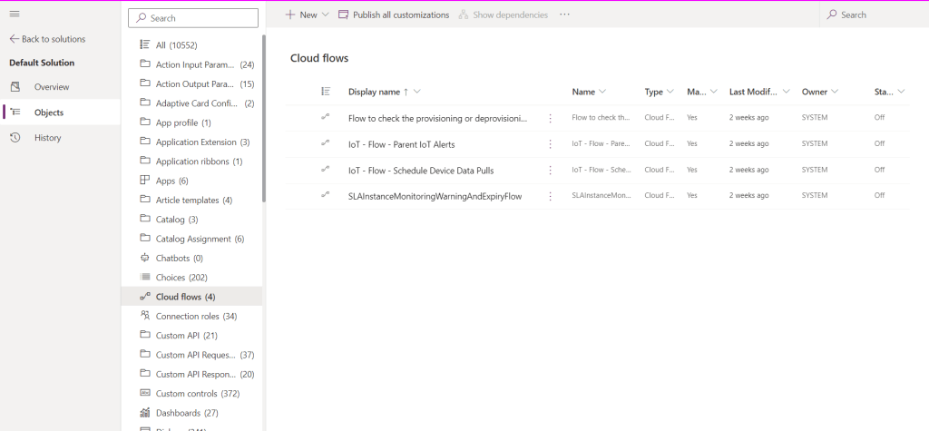Select Connection roles in the object tree
This screenshot has height=431, width=929.
(x=196, y=317)
